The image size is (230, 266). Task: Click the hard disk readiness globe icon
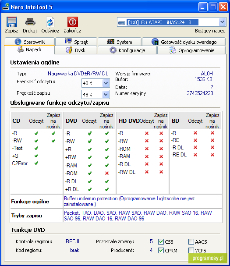tap(155, 42)
